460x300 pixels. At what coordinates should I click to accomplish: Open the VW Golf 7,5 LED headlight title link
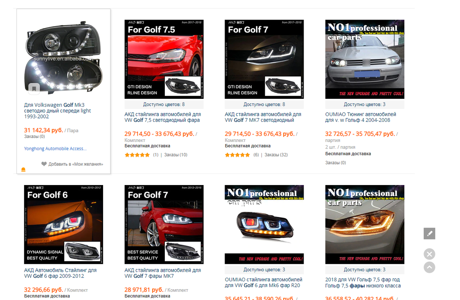[163, 117]
